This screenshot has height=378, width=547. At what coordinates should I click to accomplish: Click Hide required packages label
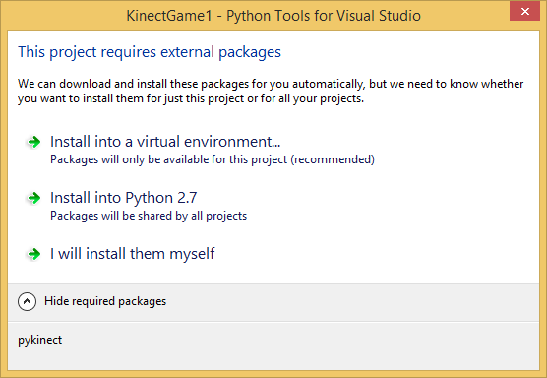[x=105, y=301]
